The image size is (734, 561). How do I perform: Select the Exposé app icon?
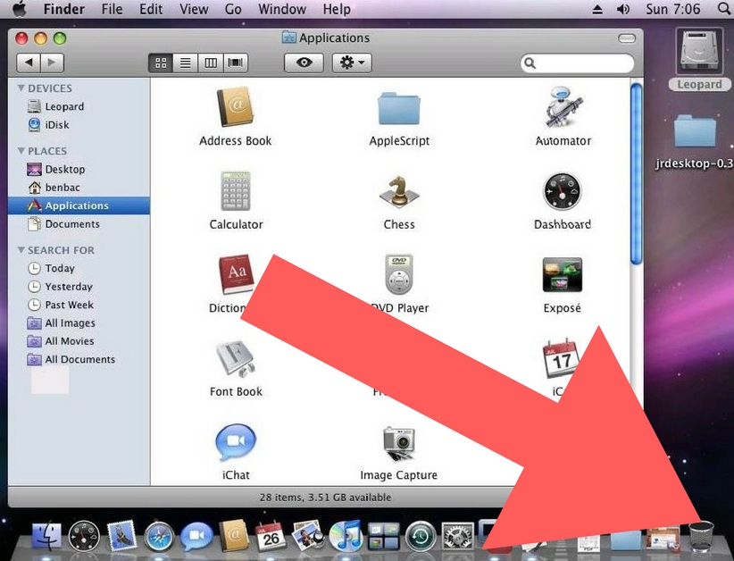tap(563, 275)
